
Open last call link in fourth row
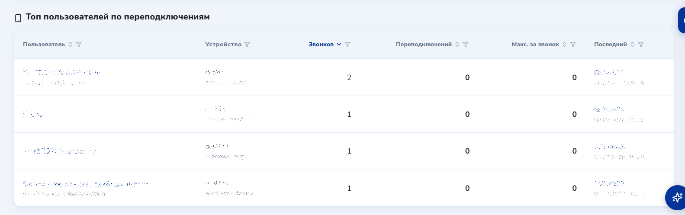[609, 183]
